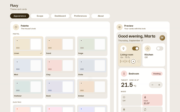Screen dimensions: 180x112
Task: Click Marta's profile avatar
Action: [x=162, y=38]
